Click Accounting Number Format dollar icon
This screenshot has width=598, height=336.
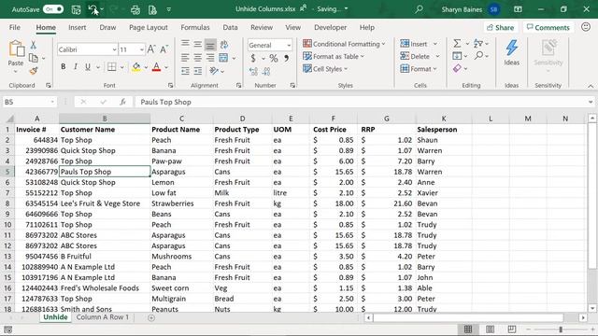(253, 58)
